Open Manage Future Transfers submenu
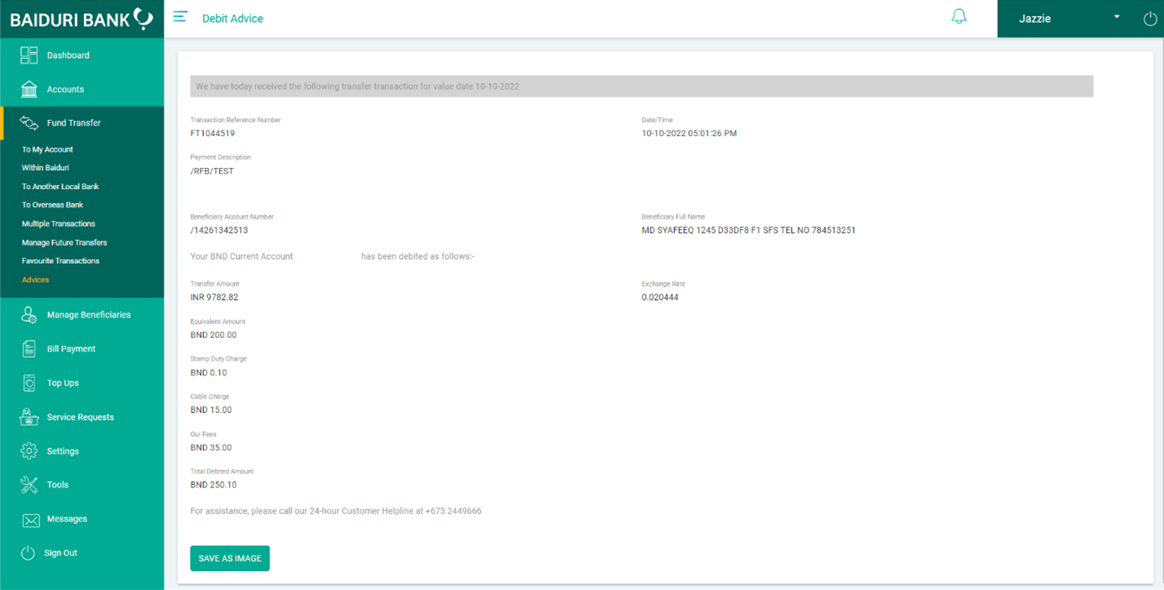 pyautogui.click(x=64, y=242)
